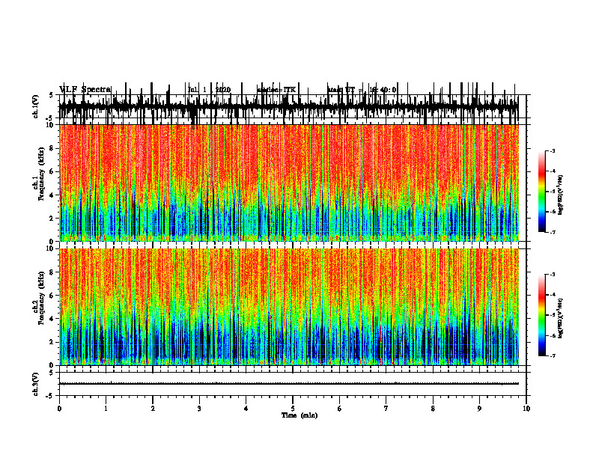The width and height of the screenshot is (593, 458).
Task: Click the "ch.3(V)" waveform axis label
Action: click(x=36, y=384)
